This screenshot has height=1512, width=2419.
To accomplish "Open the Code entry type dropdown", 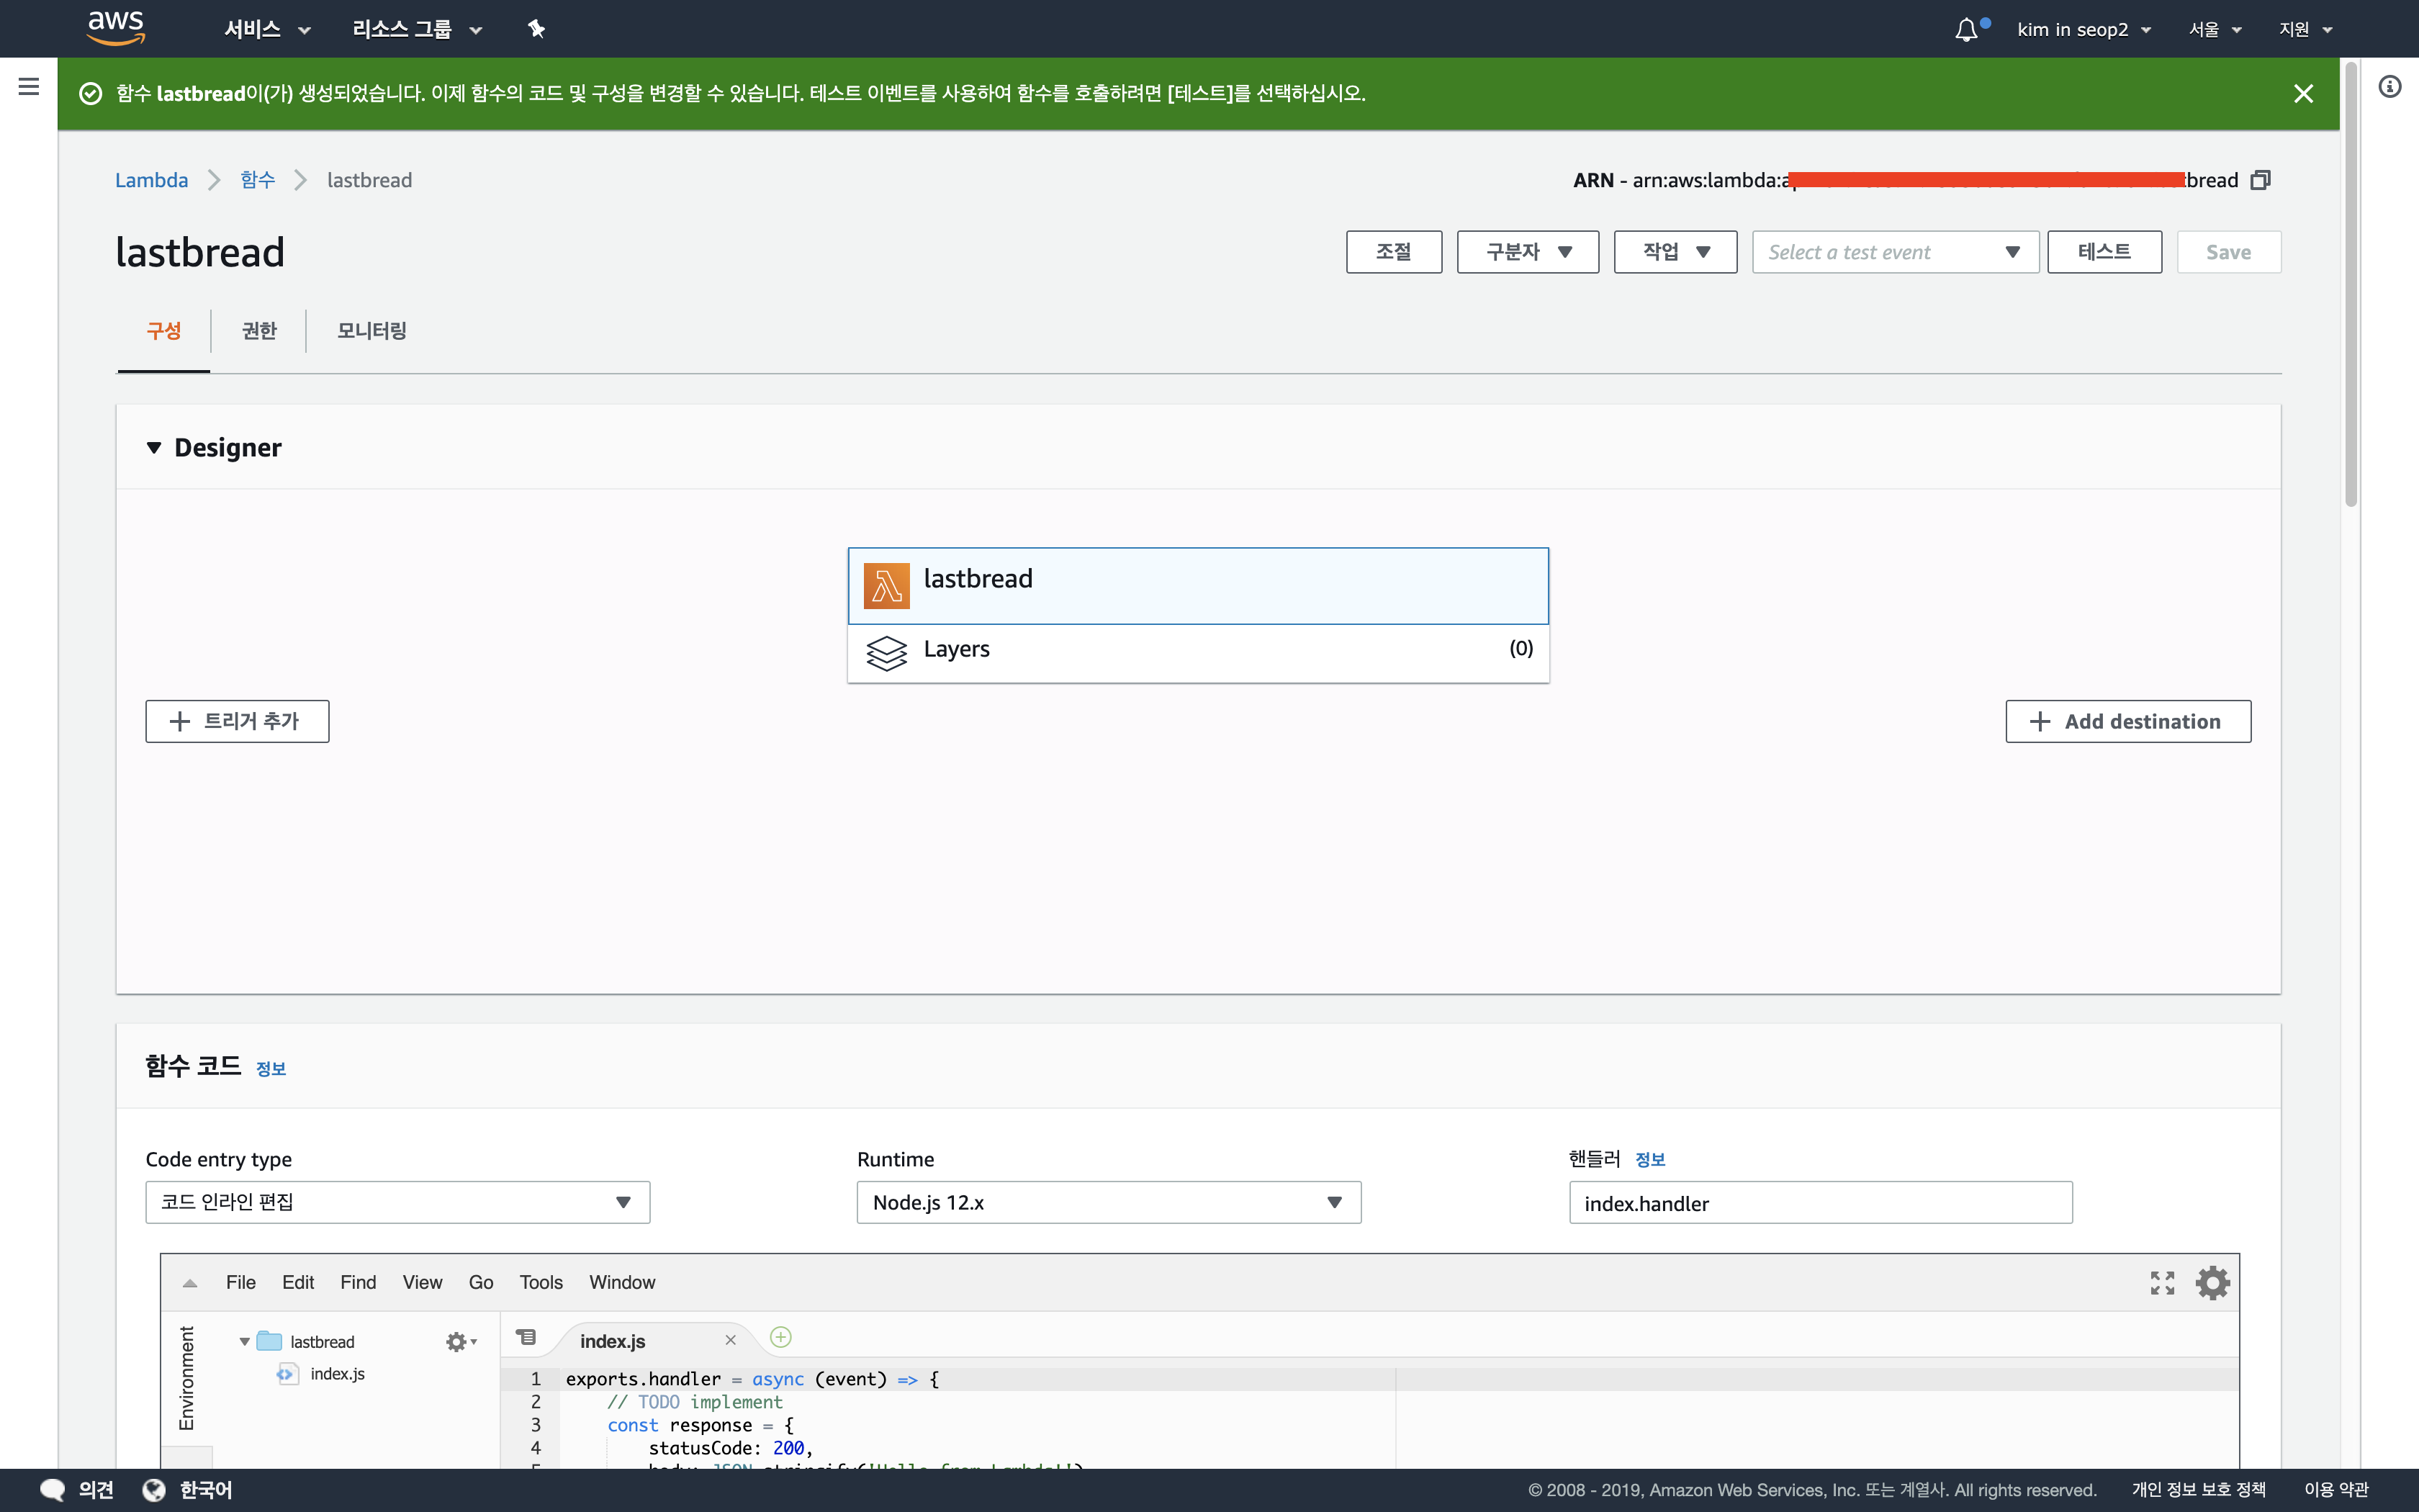I will (x=398, y=1202).
